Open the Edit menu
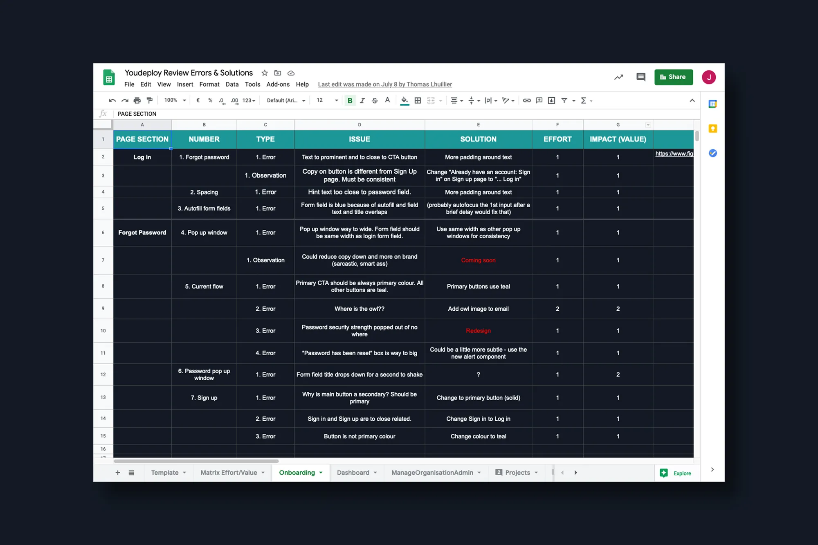This screenshot has width=818, height=545. coord(146,84)
